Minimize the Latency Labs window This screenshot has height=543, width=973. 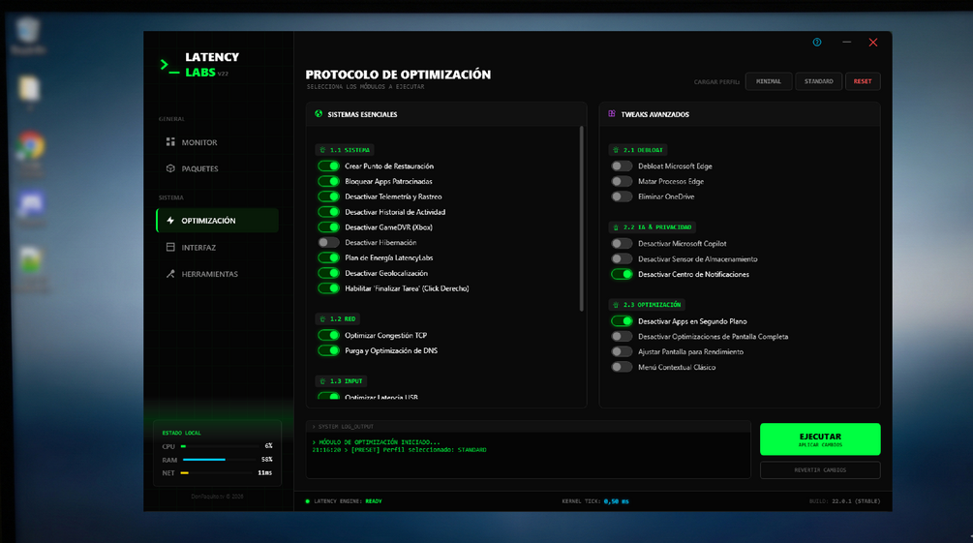846,43
